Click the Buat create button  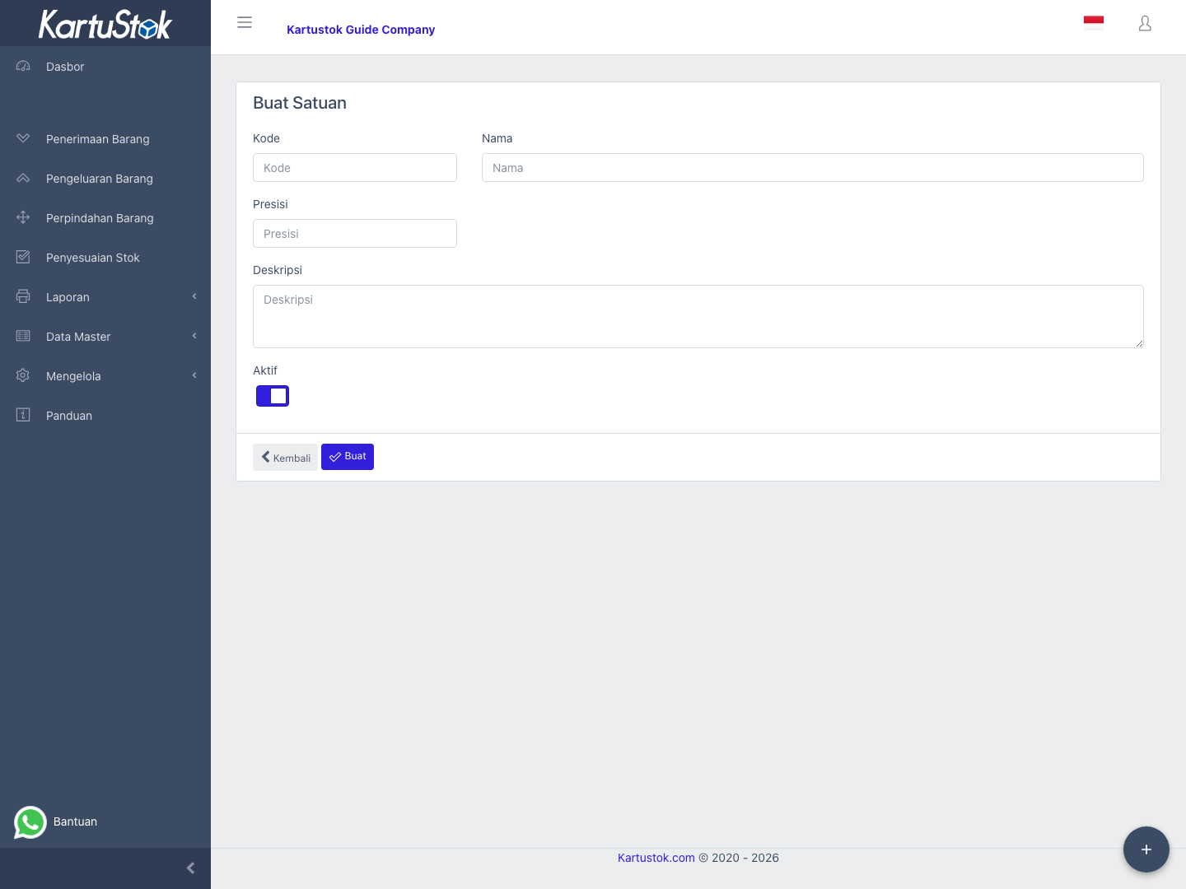point(348,457)
